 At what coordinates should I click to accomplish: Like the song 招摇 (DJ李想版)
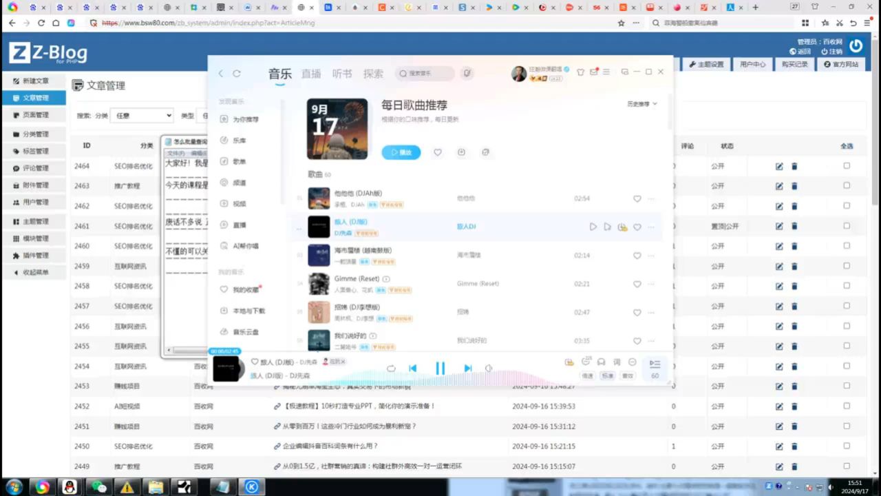(637, 313)
